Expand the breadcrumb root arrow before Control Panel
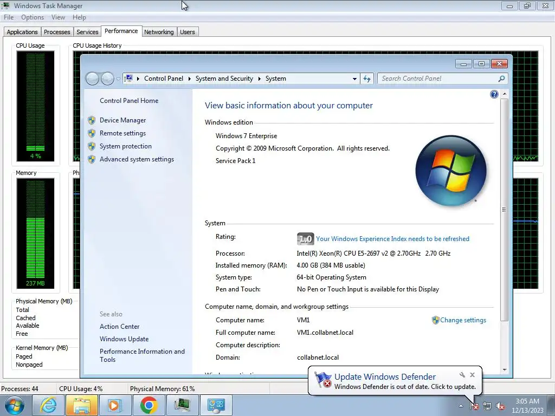This screenshot has height=416, width=555. click(138, 79)
